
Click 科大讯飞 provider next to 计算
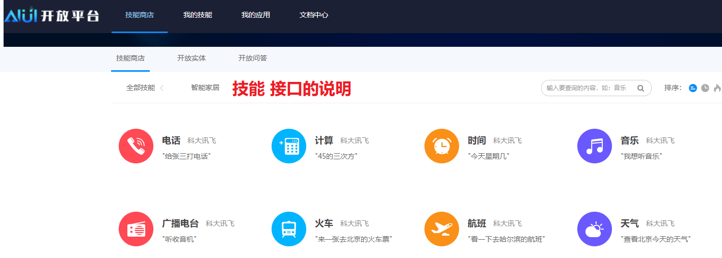355,141
